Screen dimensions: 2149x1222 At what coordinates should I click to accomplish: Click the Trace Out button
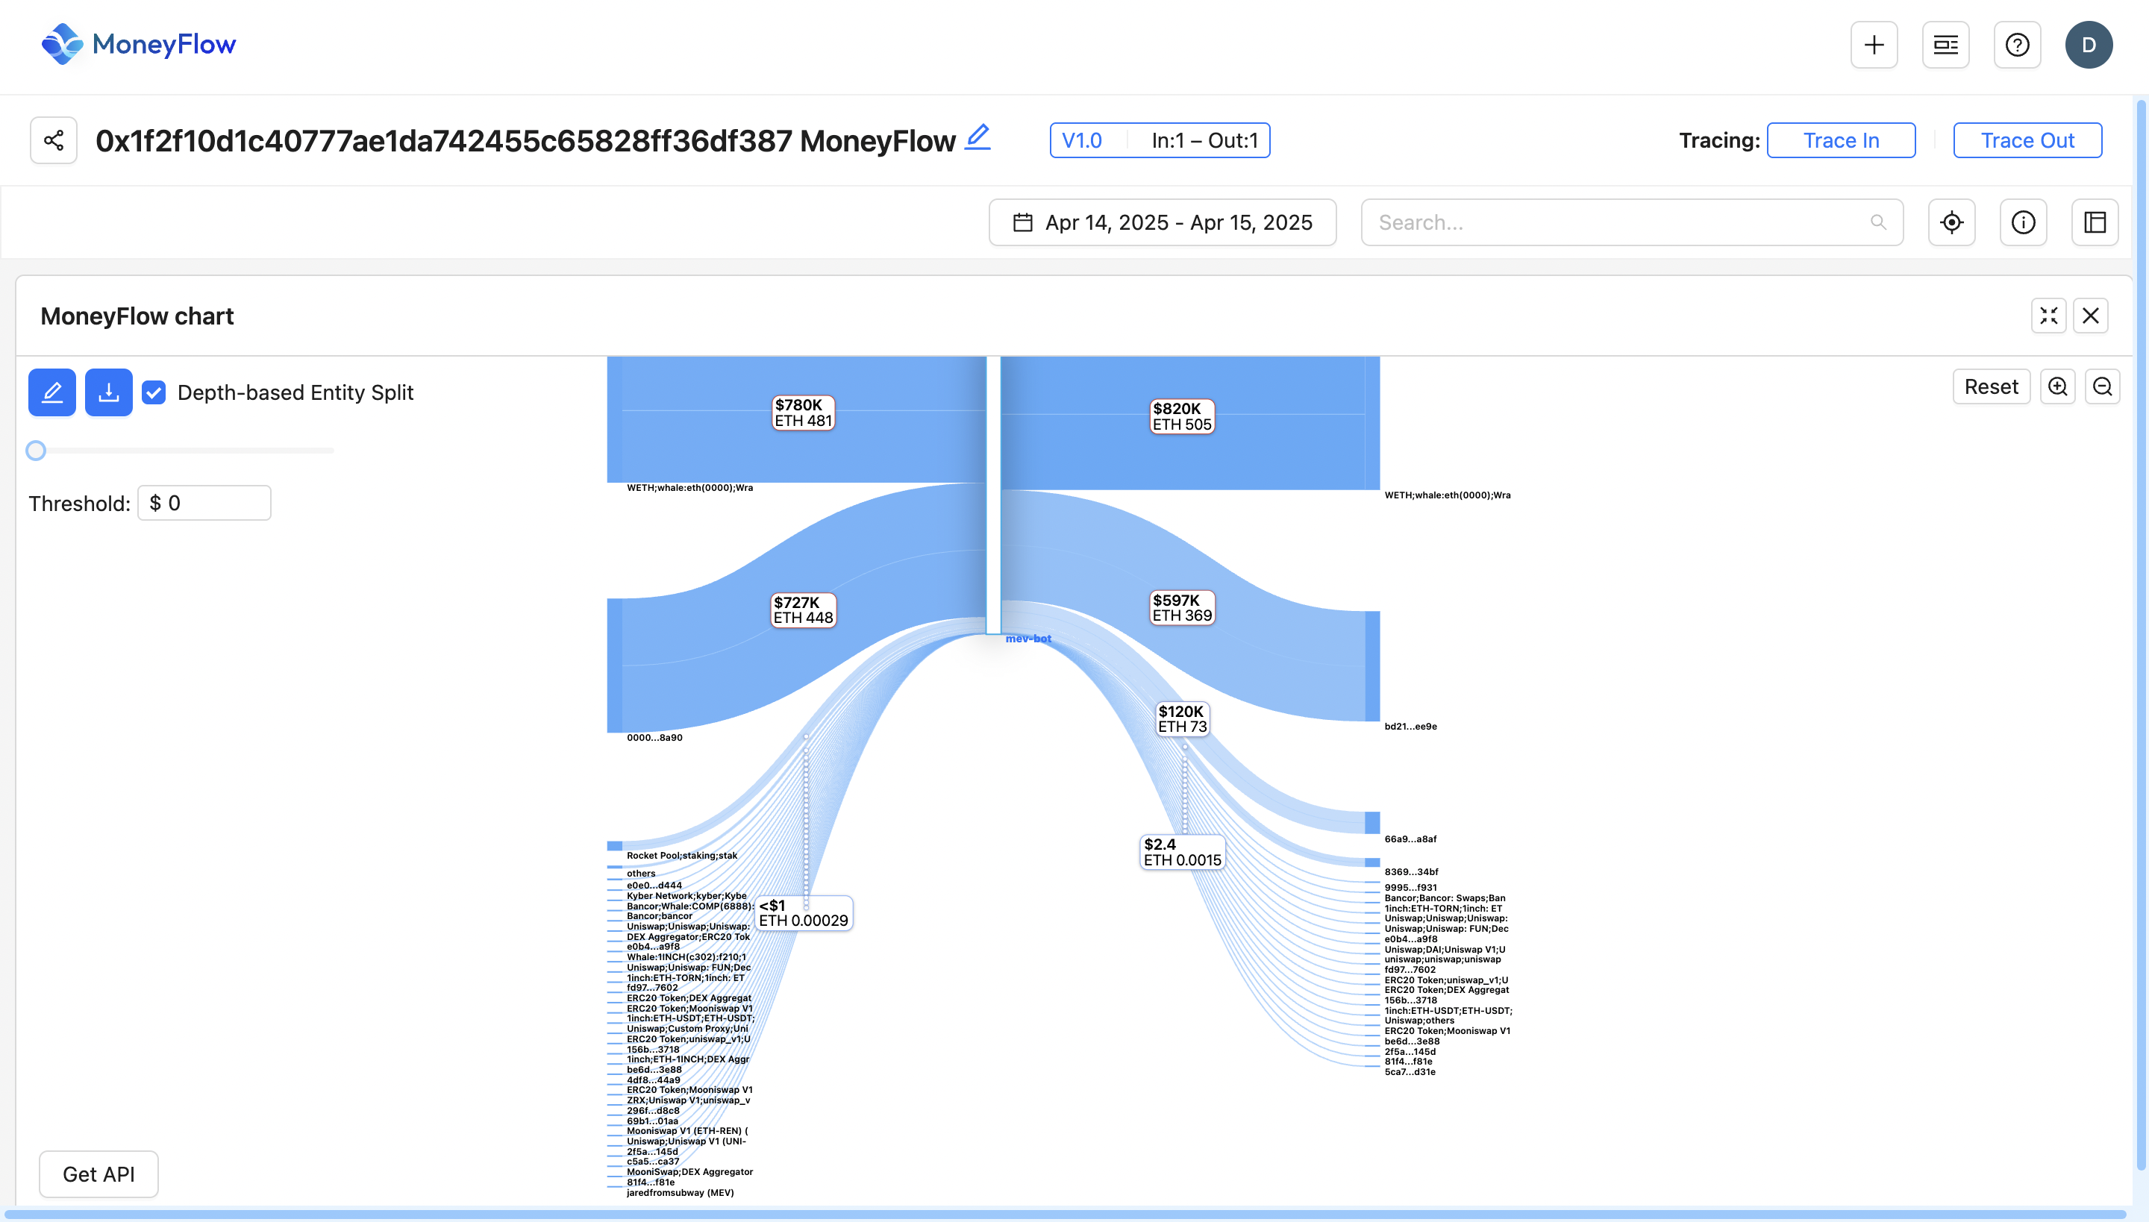point(2027,140)
